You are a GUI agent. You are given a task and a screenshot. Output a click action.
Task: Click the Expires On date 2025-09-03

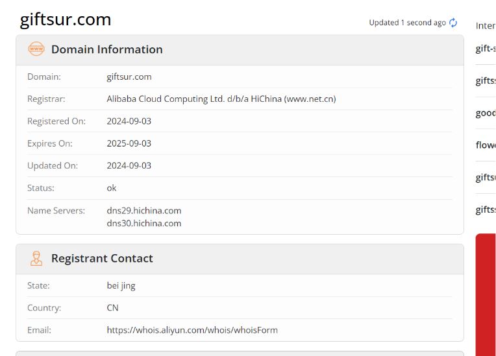[x=129, y=143]
